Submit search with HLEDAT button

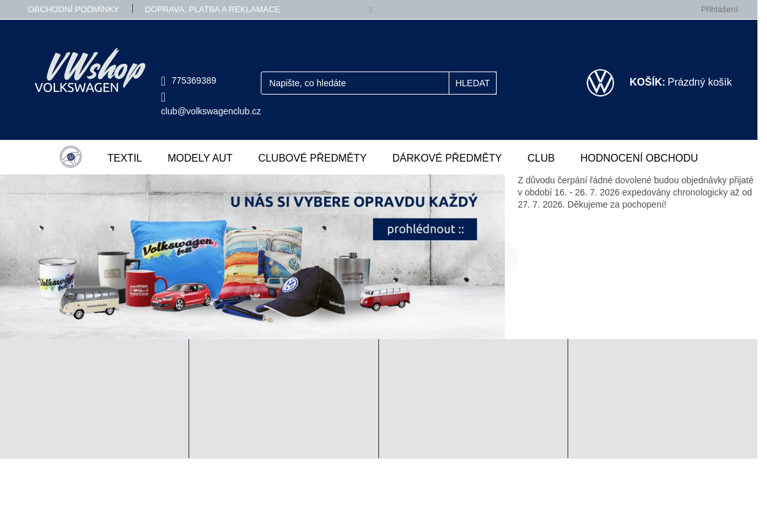pyautogui.click(x=472, y=83)
